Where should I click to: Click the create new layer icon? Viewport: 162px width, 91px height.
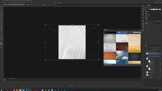(159, 88)
